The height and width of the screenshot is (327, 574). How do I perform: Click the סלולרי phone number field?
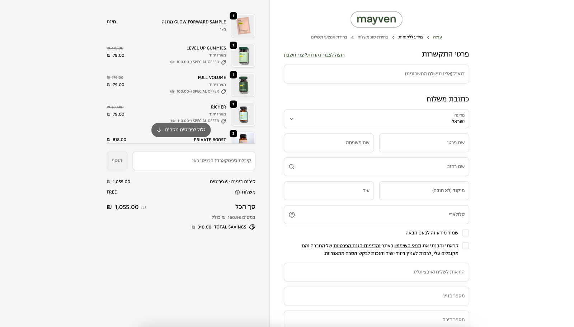pos(376,215)
